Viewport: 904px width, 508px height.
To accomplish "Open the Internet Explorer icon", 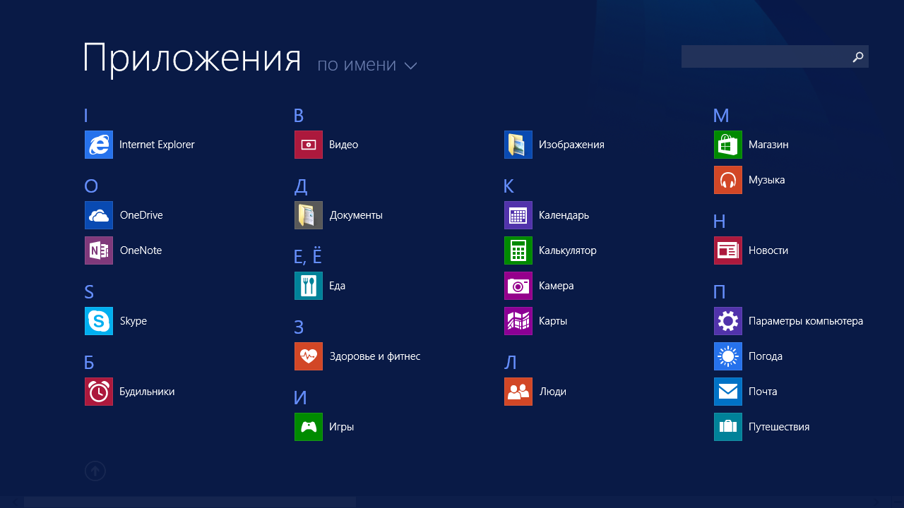I will pos(99,145).
